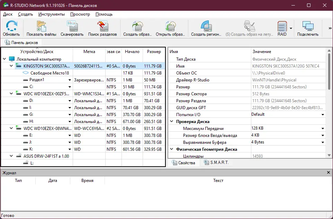333x219 pixels.
Task: Open Максимум Передачи 128 KB dropdown
Action: 323,129
